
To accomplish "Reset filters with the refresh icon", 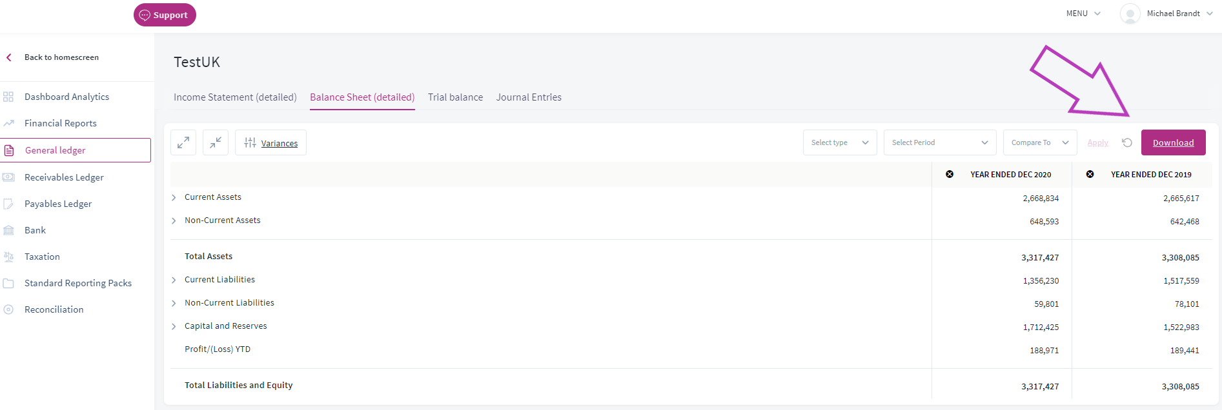I will click(1127, 142).
